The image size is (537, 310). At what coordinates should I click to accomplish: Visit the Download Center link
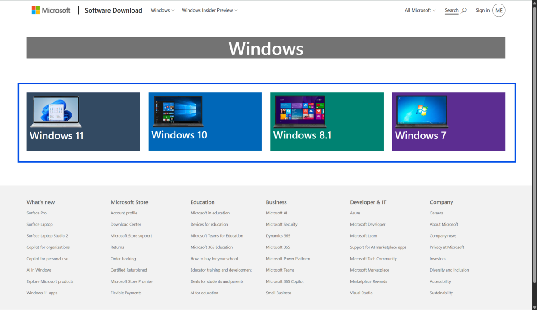(126, 224)
